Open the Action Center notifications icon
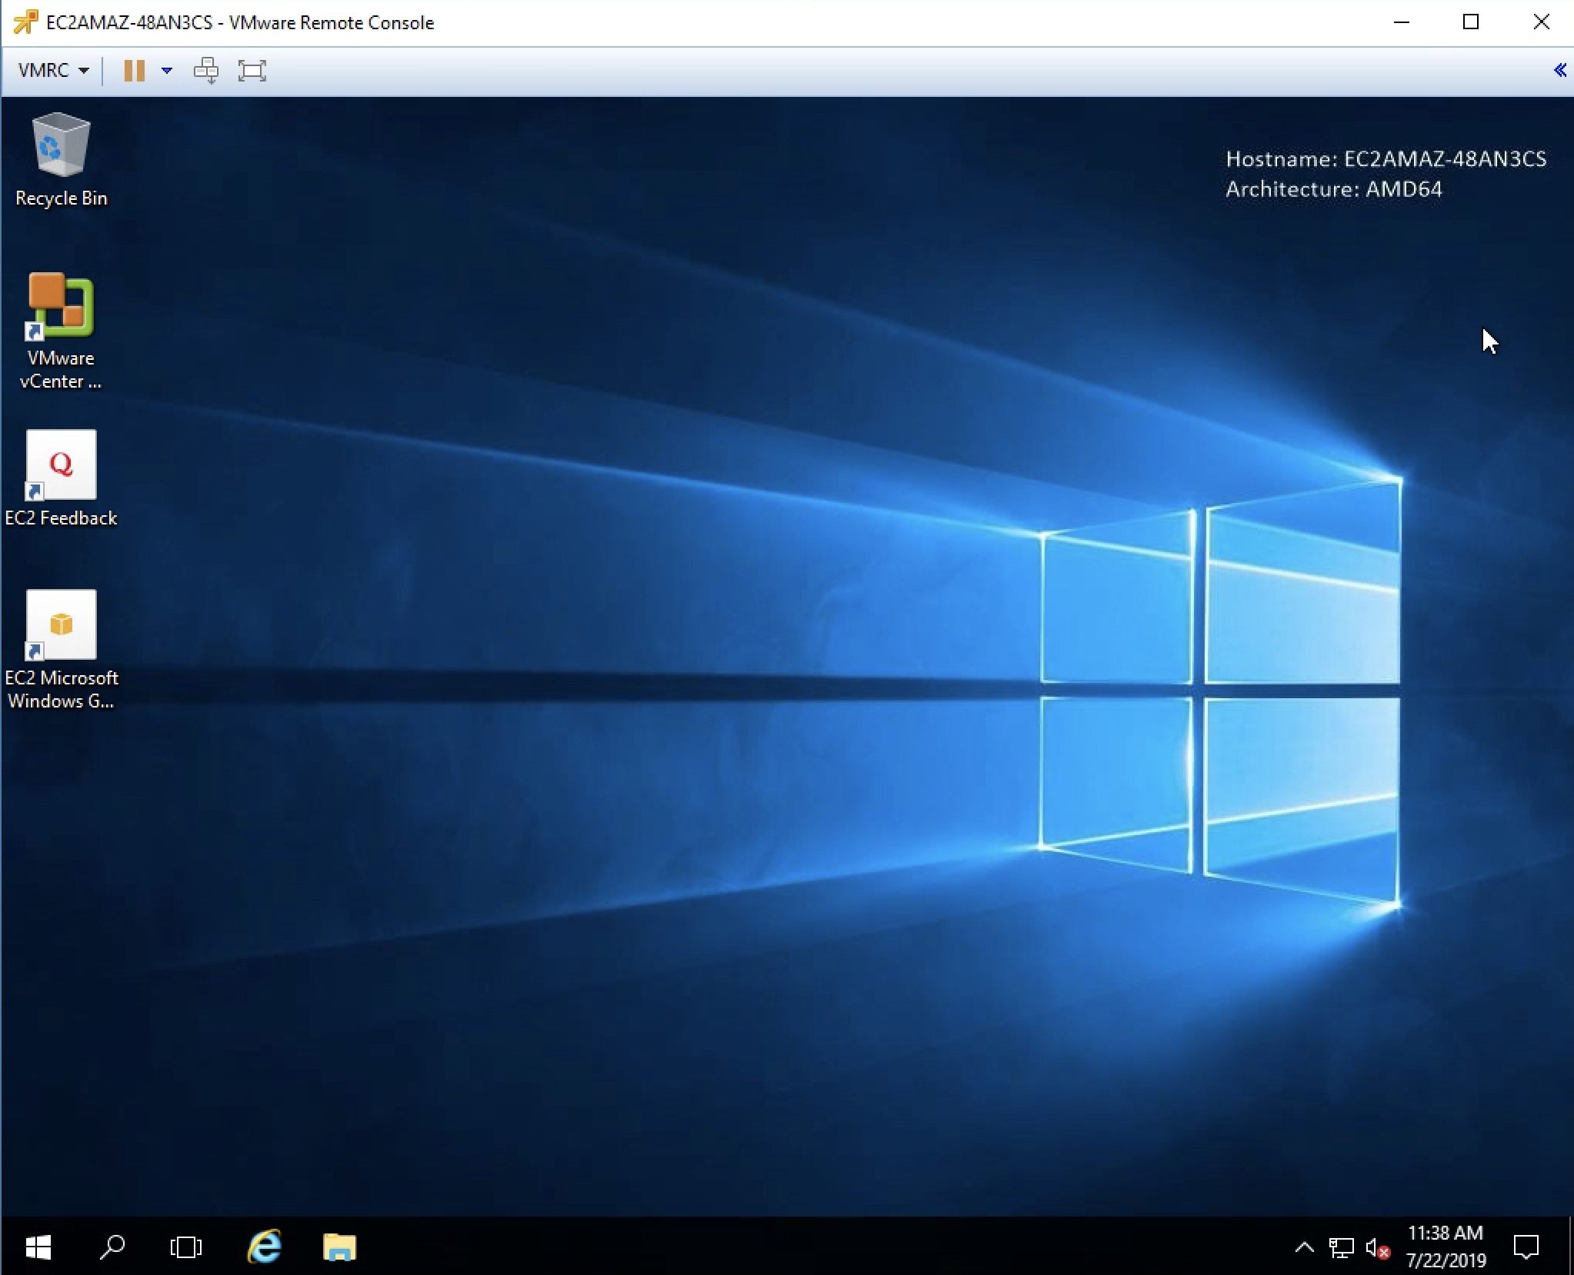The height and width of the screenshot is (1275, 1574). tap(1526, 1247)
